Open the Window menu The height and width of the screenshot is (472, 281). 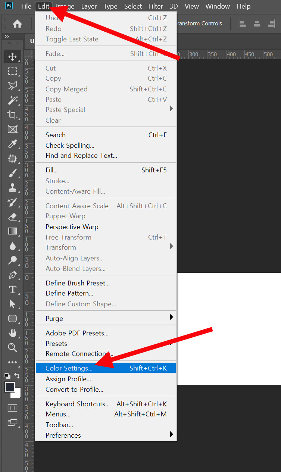pos(218,6)
